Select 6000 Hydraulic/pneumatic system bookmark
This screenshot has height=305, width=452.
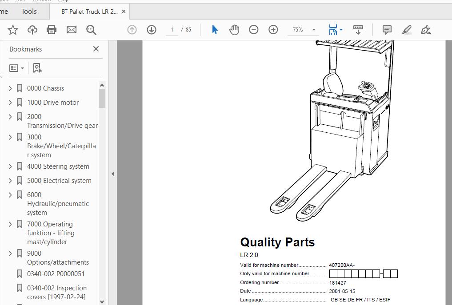point(58,204)
